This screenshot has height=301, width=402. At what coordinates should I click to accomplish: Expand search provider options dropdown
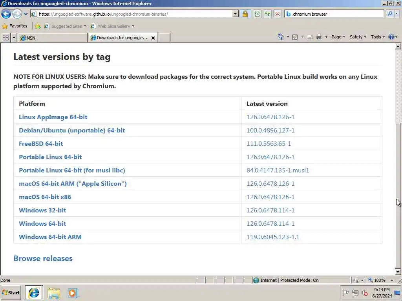tap(397, 14)
